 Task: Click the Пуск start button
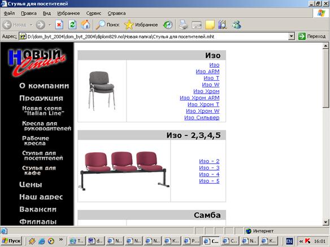(x=11, y=241)
